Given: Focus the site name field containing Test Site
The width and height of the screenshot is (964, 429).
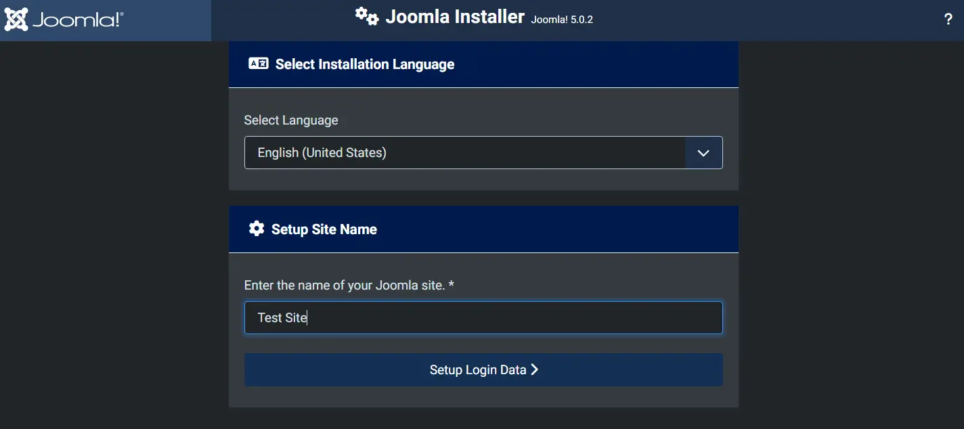Looking at the screenshot, I should (483, 318).
